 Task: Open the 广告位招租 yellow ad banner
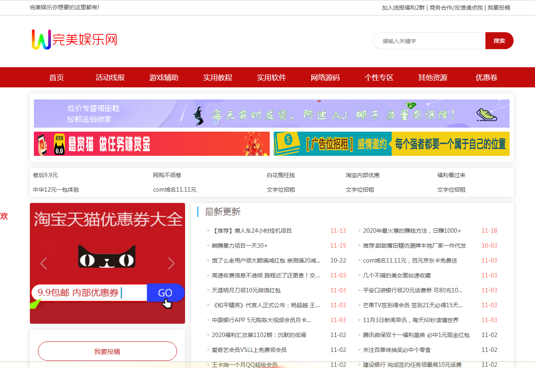click(x=391, y=144)
